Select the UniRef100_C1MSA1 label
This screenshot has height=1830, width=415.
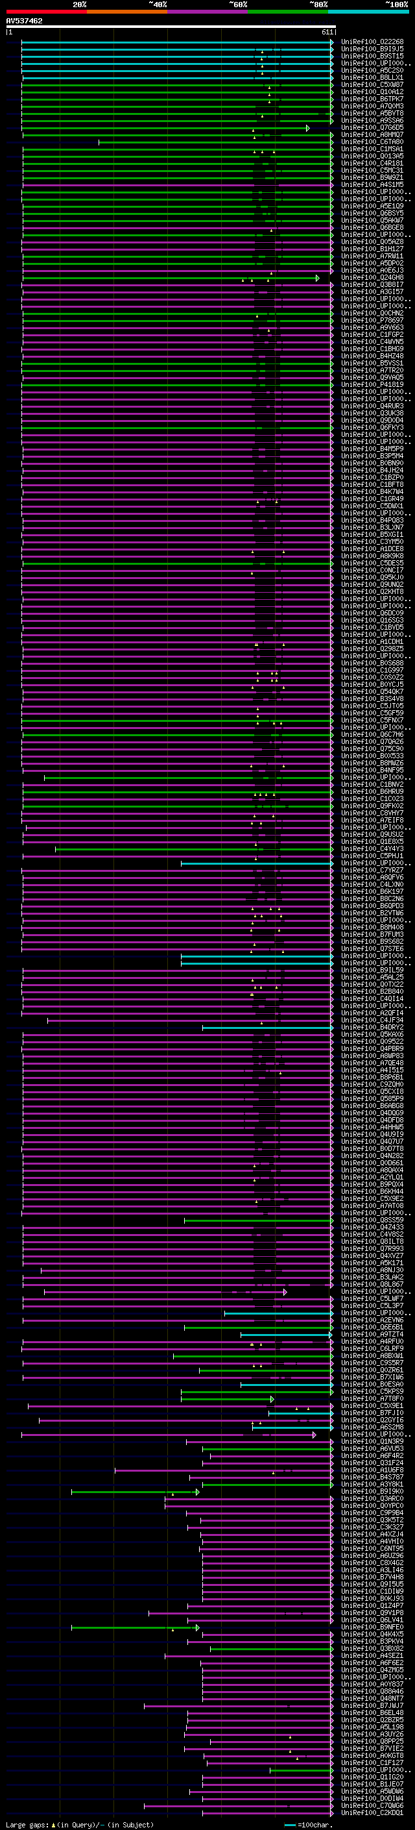click(372, 149)
